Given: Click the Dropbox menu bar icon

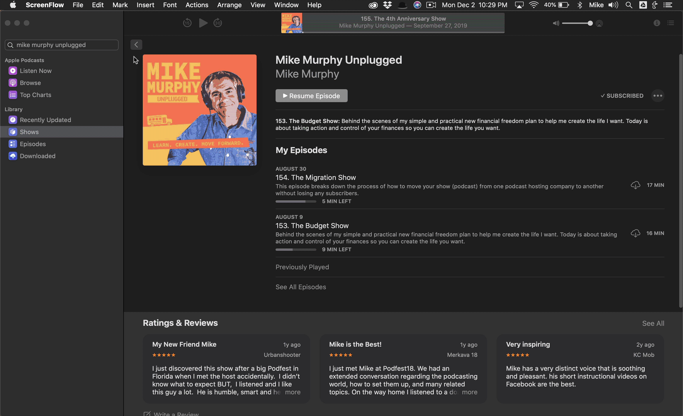Looking at the screenshot, I should point(387,5).
